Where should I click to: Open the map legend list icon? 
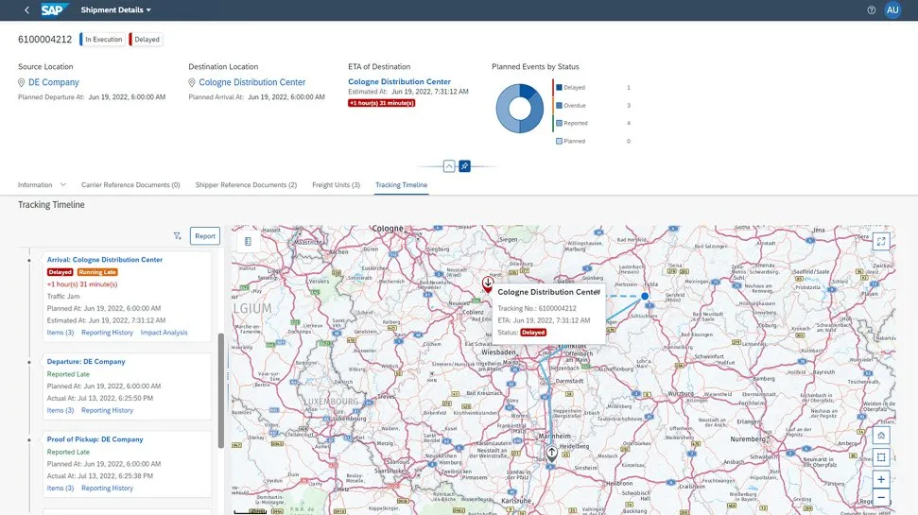tap(248, 241)
